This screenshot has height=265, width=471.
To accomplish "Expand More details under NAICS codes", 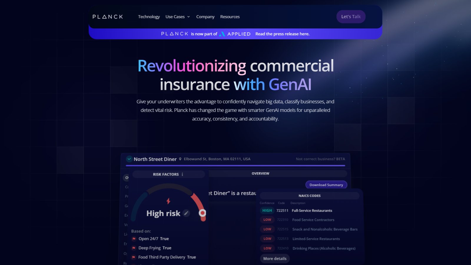I will [275, 259].
